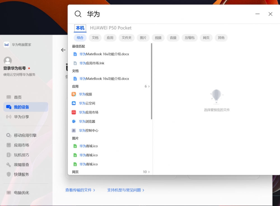The image size is (280, 206).
Task: Switch to the 本机 tab
Action: 80,28
